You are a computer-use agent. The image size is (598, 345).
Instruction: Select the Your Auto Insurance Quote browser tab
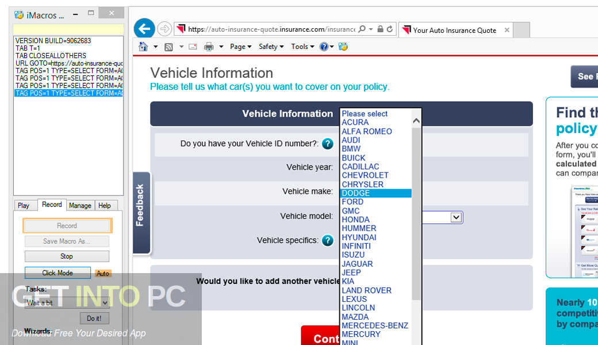[455, 30]
